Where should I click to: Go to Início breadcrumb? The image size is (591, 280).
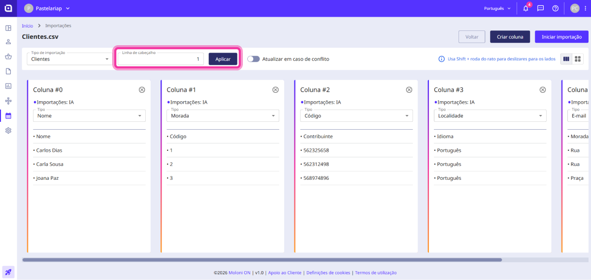(28, 26)
